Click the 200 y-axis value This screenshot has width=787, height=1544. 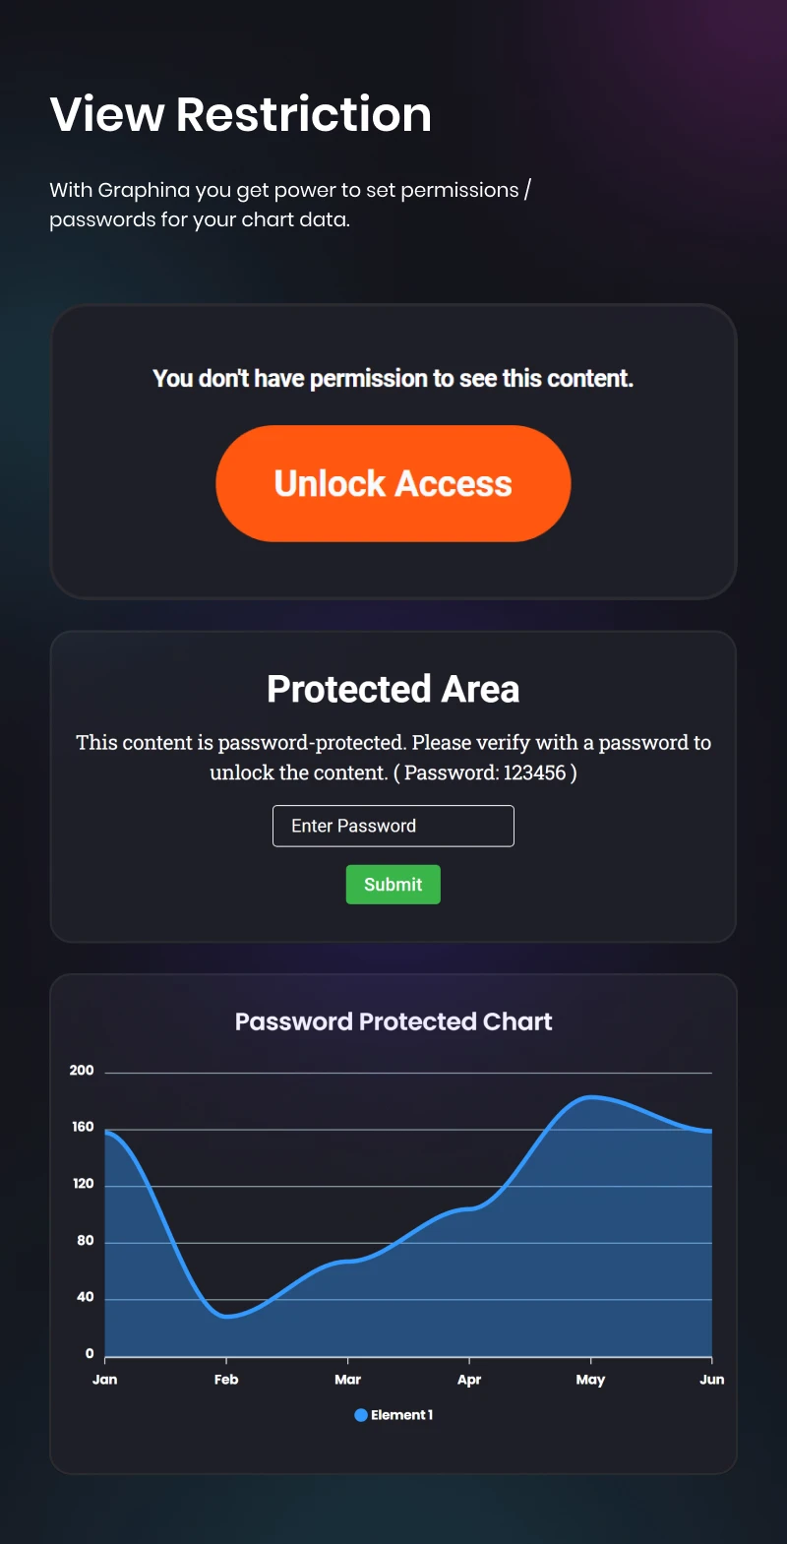click(82, 1071)
